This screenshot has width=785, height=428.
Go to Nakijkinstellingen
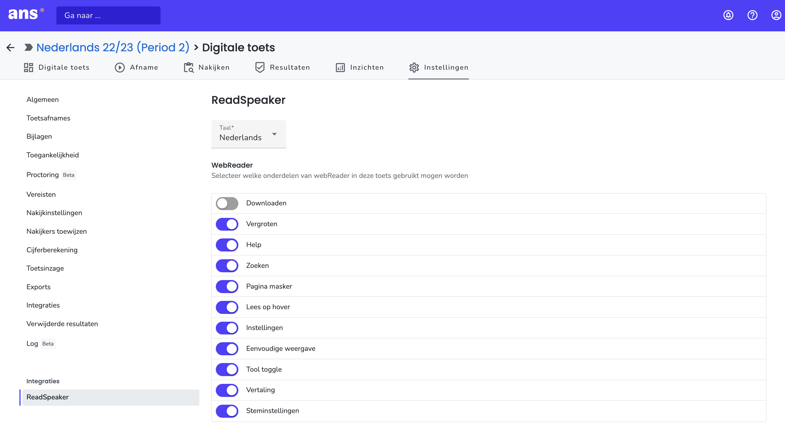(x=54, y=213)
